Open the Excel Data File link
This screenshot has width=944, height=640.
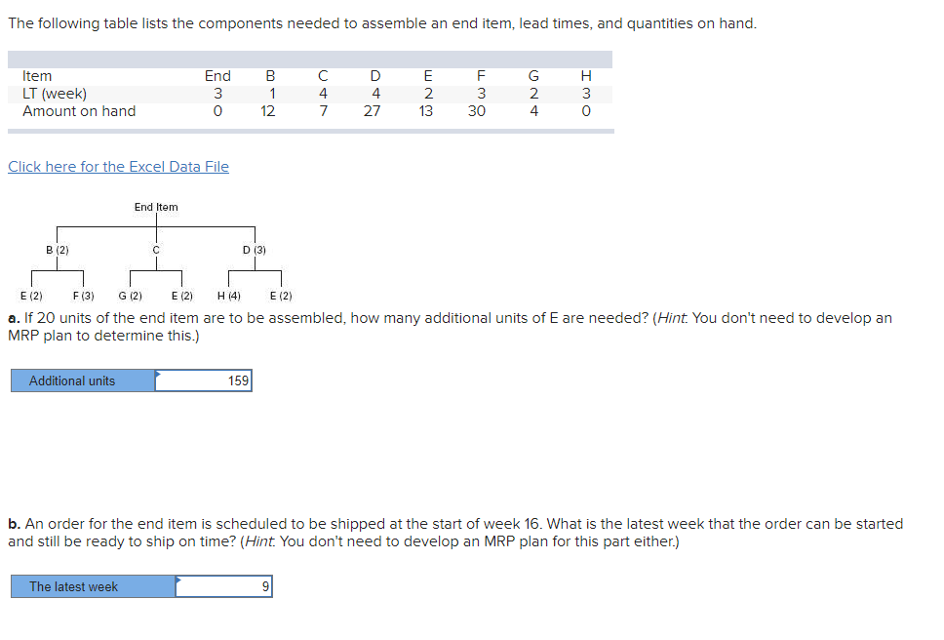coord(117,166)
